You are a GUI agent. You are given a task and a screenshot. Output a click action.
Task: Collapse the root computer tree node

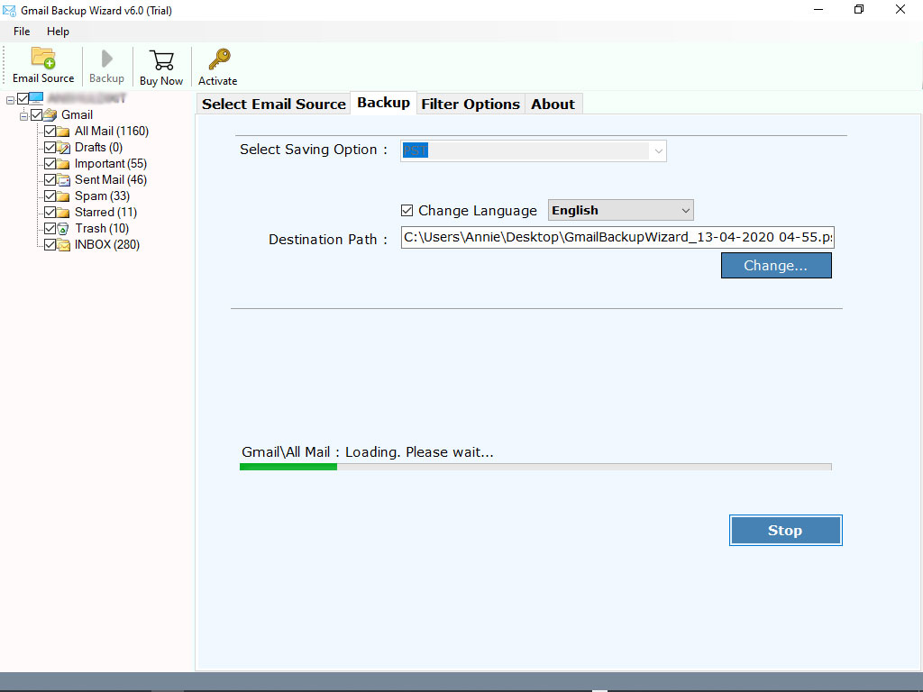(10, 101)
